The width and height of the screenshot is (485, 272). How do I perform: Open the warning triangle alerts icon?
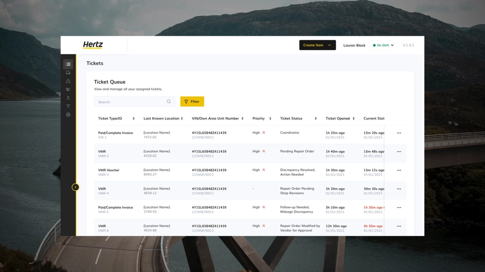click(68, 81)
